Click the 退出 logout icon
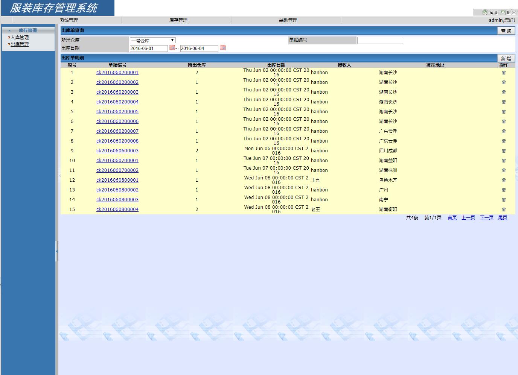The height and width of the screenshot is (375, 518). [503, 12]
